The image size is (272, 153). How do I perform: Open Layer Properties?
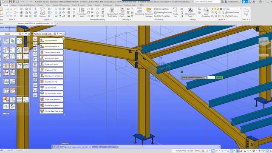pyautogui.click(x=206, y=12)
